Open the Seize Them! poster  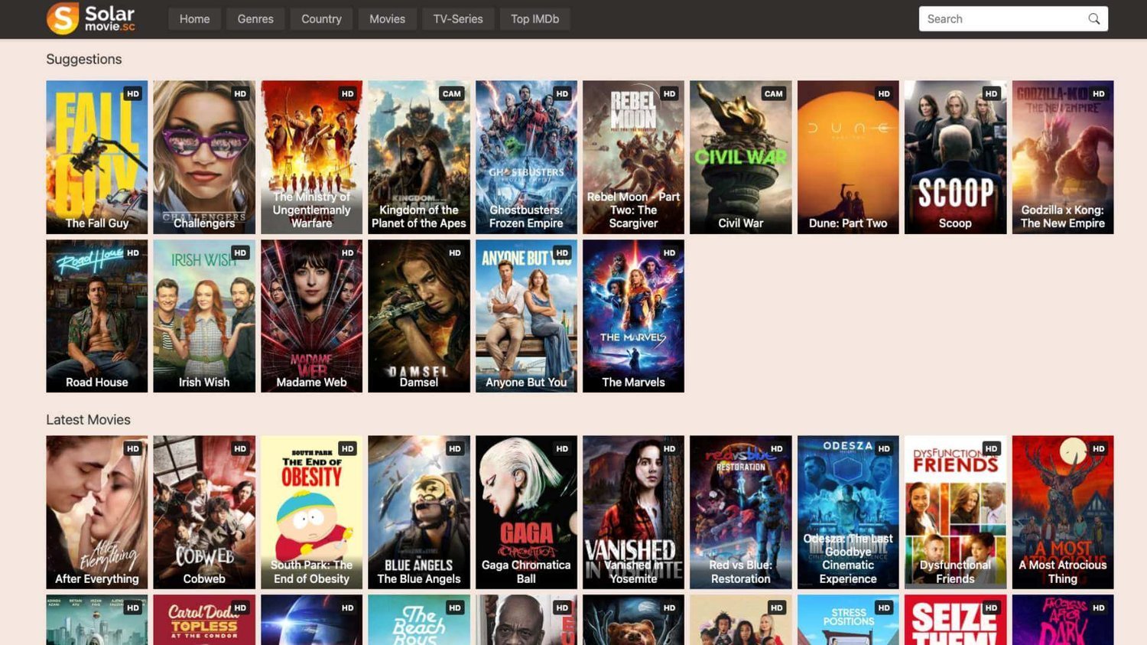955,620
